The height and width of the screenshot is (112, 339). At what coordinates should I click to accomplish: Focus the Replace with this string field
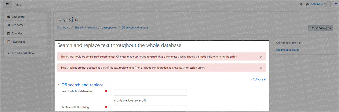150,108
